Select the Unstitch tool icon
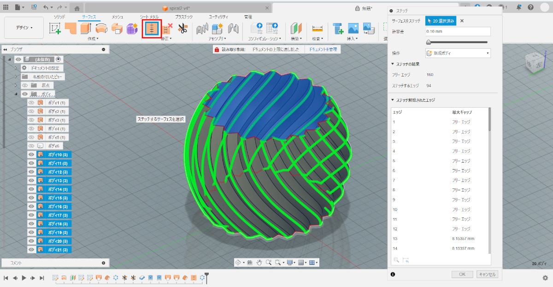The width and height of the screenshot is (553, 287). click(x=167, y=29)
